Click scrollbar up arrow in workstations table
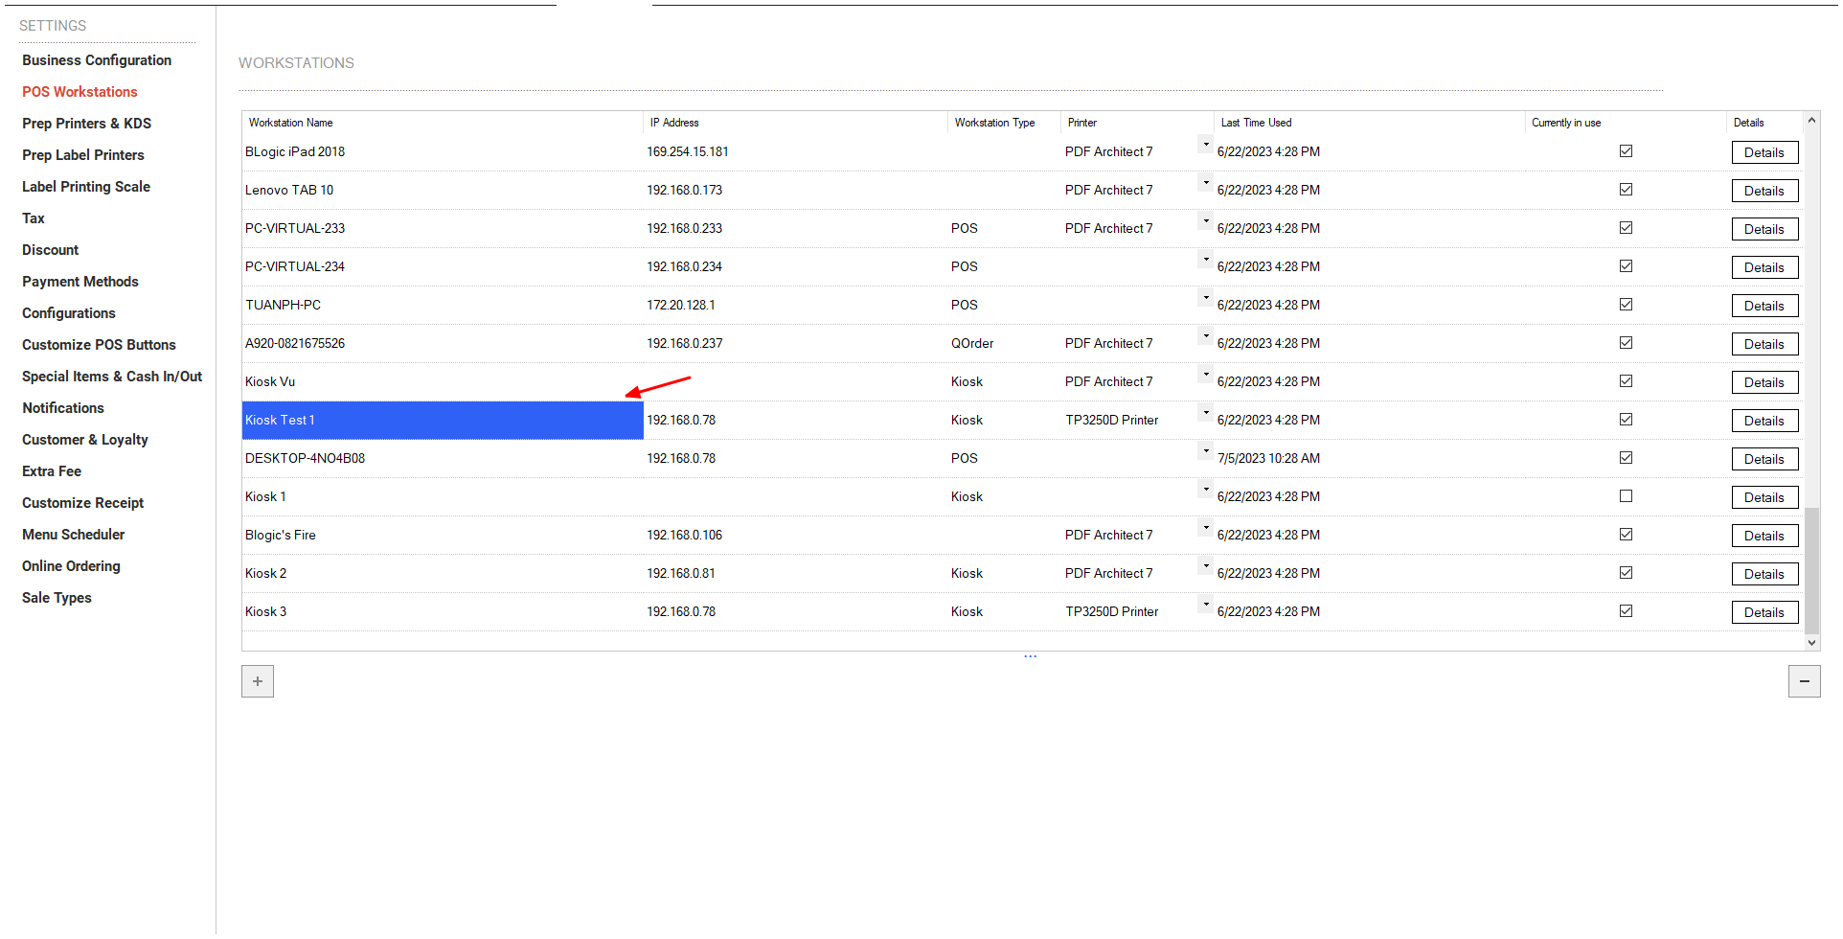This screenshot has height=939, width=1843. [x=1811, y=121]
